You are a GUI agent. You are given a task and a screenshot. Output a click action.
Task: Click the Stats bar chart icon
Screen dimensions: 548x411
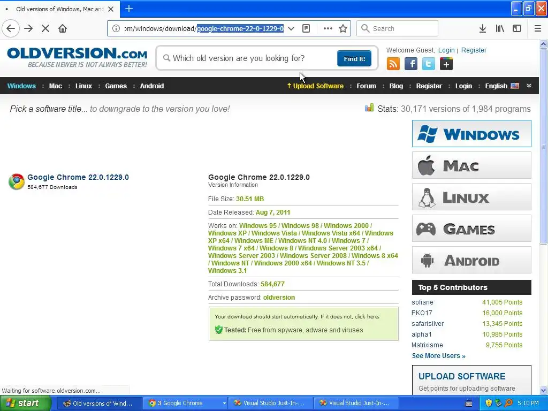pyautogui.click(x=369, y=108)
